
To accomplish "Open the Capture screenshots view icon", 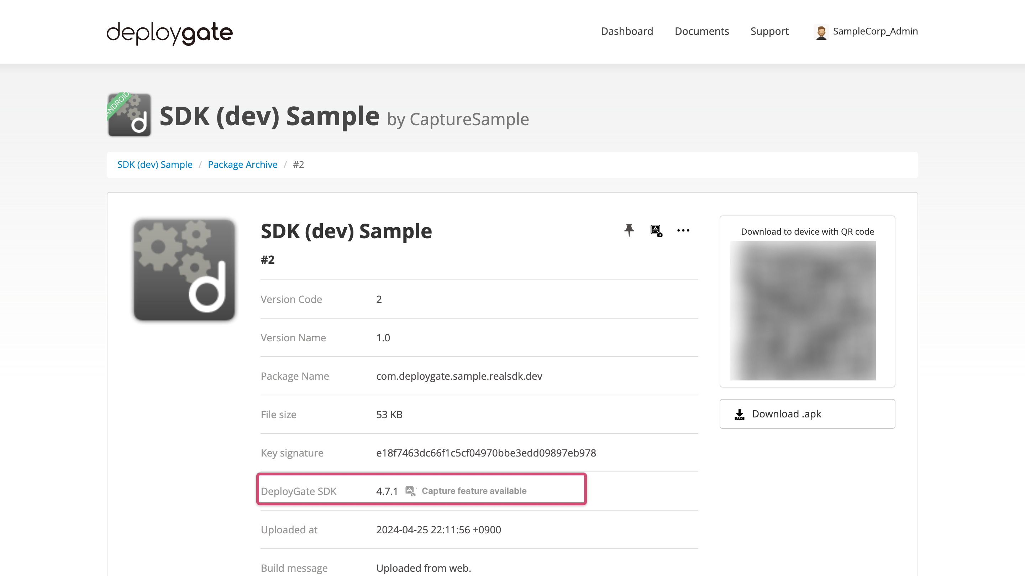I will (656, 230).
